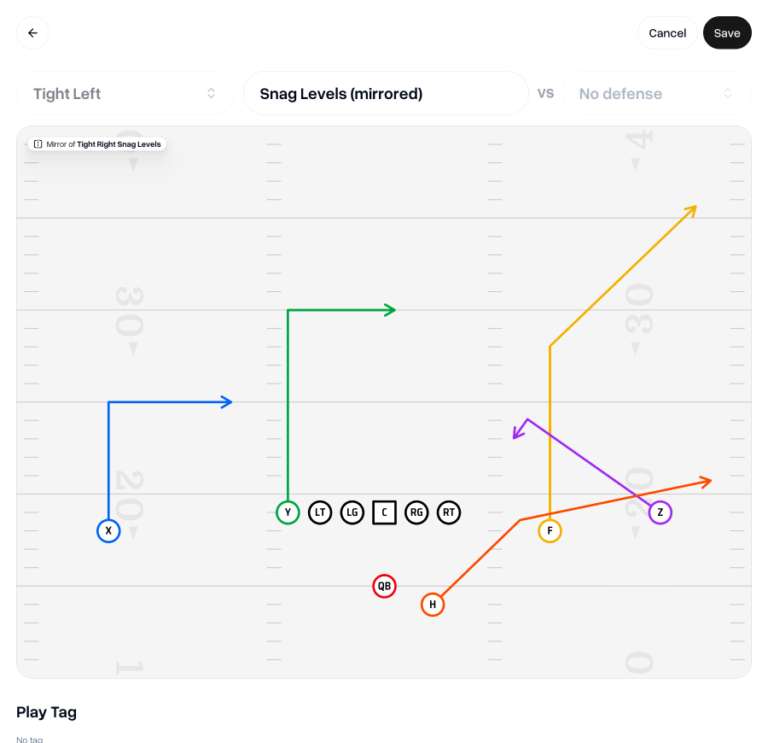Viewport: 768px width, 743px height.
Task: Select the Y tight end marker
Action: click(x=288, y=513)
